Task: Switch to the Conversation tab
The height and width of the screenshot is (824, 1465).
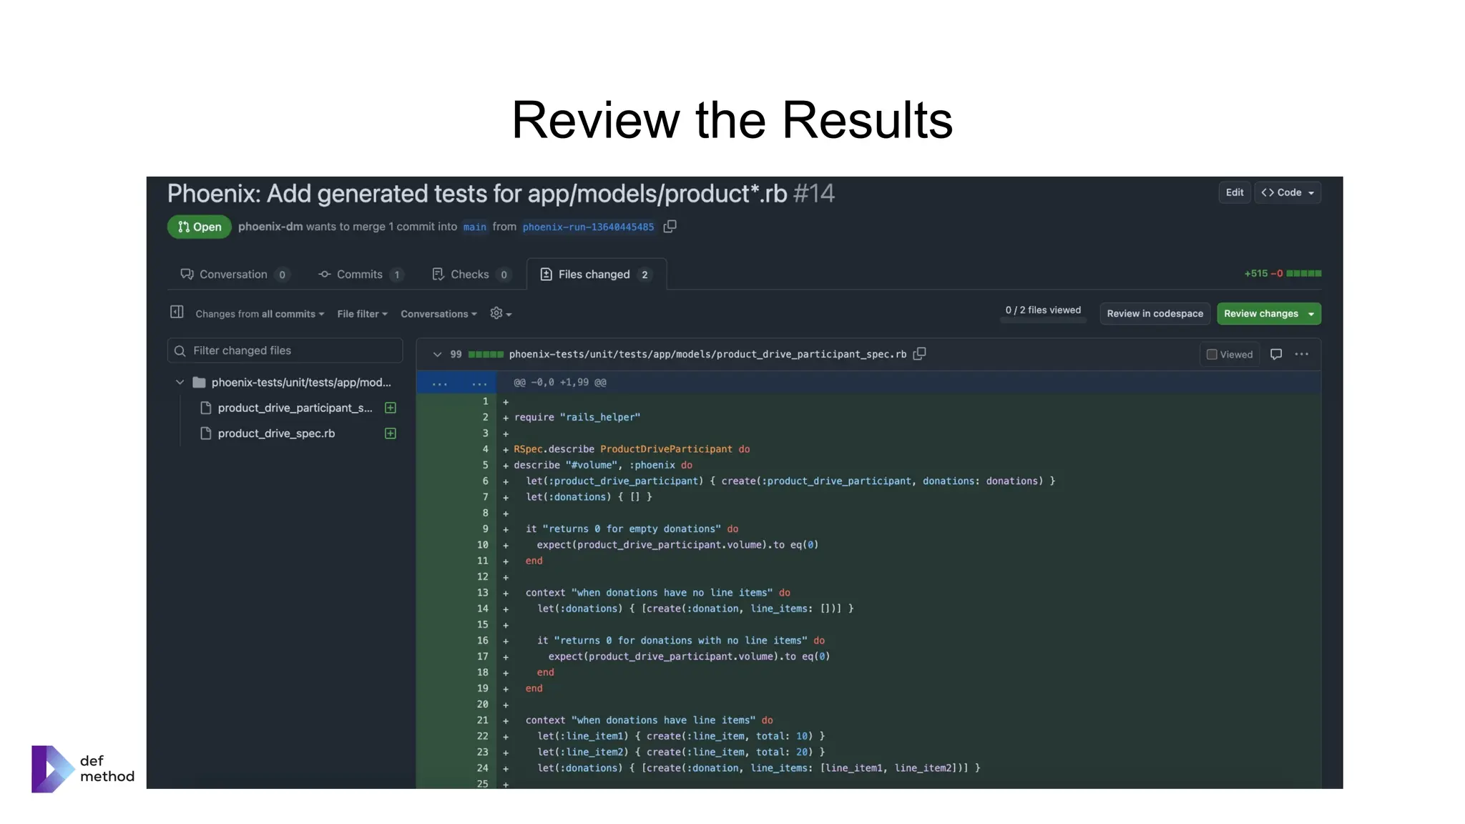Action: (235, 275)
